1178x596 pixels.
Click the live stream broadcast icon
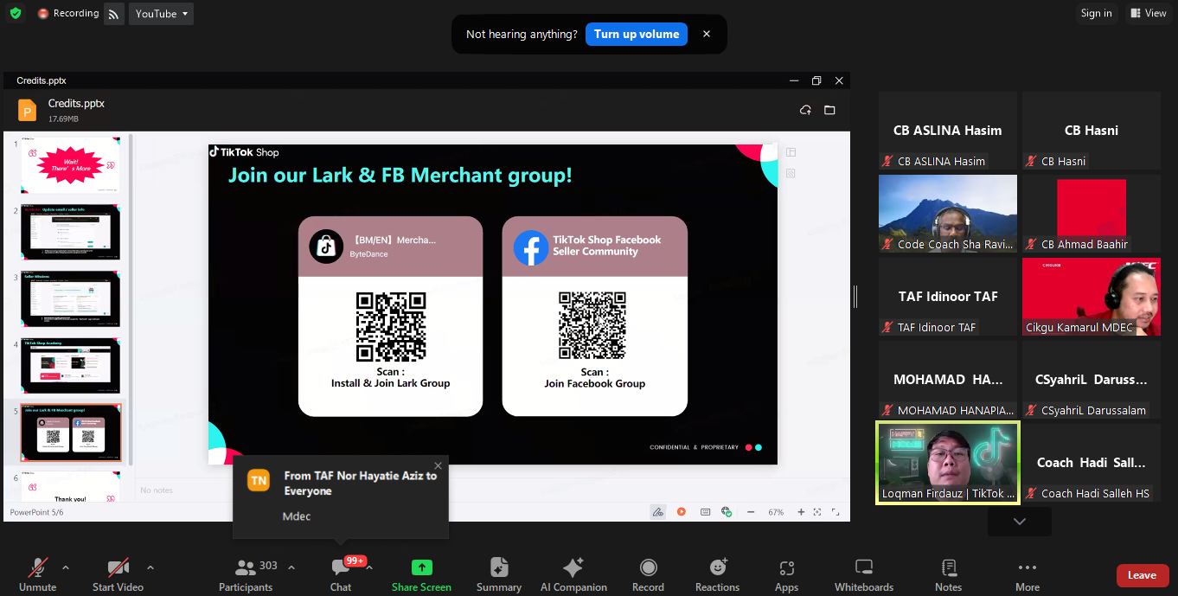[114, 14]
